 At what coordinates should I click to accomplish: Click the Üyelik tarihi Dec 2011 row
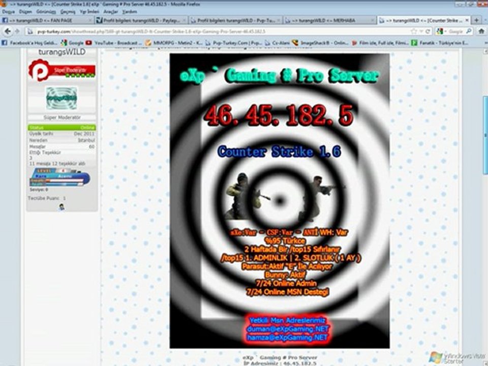point(62,134)
